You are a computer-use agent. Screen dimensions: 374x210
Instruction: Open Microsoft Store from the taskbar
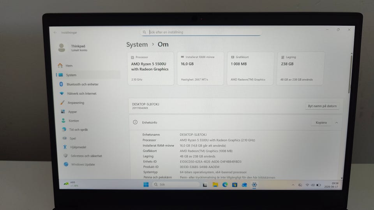click(235, 184)
